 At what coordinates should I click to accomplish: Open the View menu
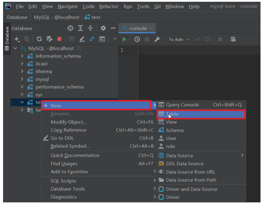[47, 7]
